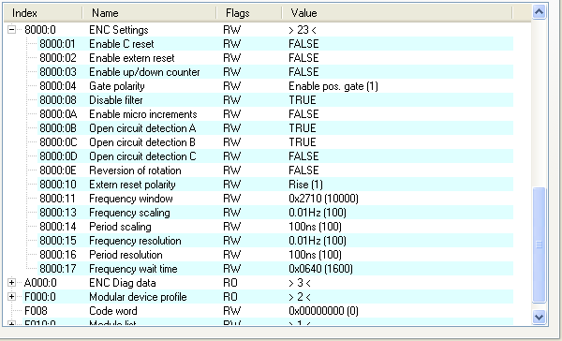Image resolution: width=562 pixels, height=341 pixels.
Task: Expand the A000:0 ENC Diag data node
Action: pos(11,283)
